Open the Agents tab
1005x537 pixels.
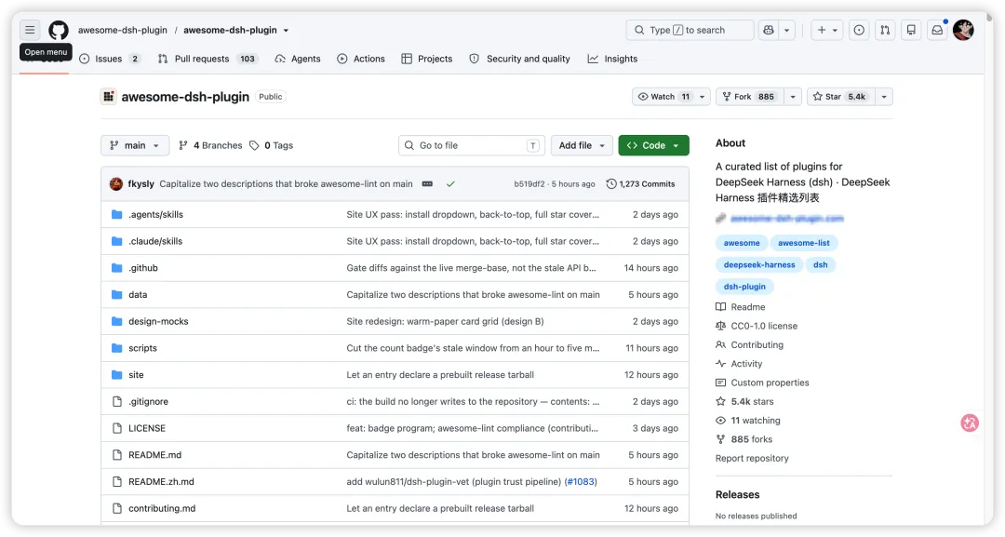pos(298,59)
